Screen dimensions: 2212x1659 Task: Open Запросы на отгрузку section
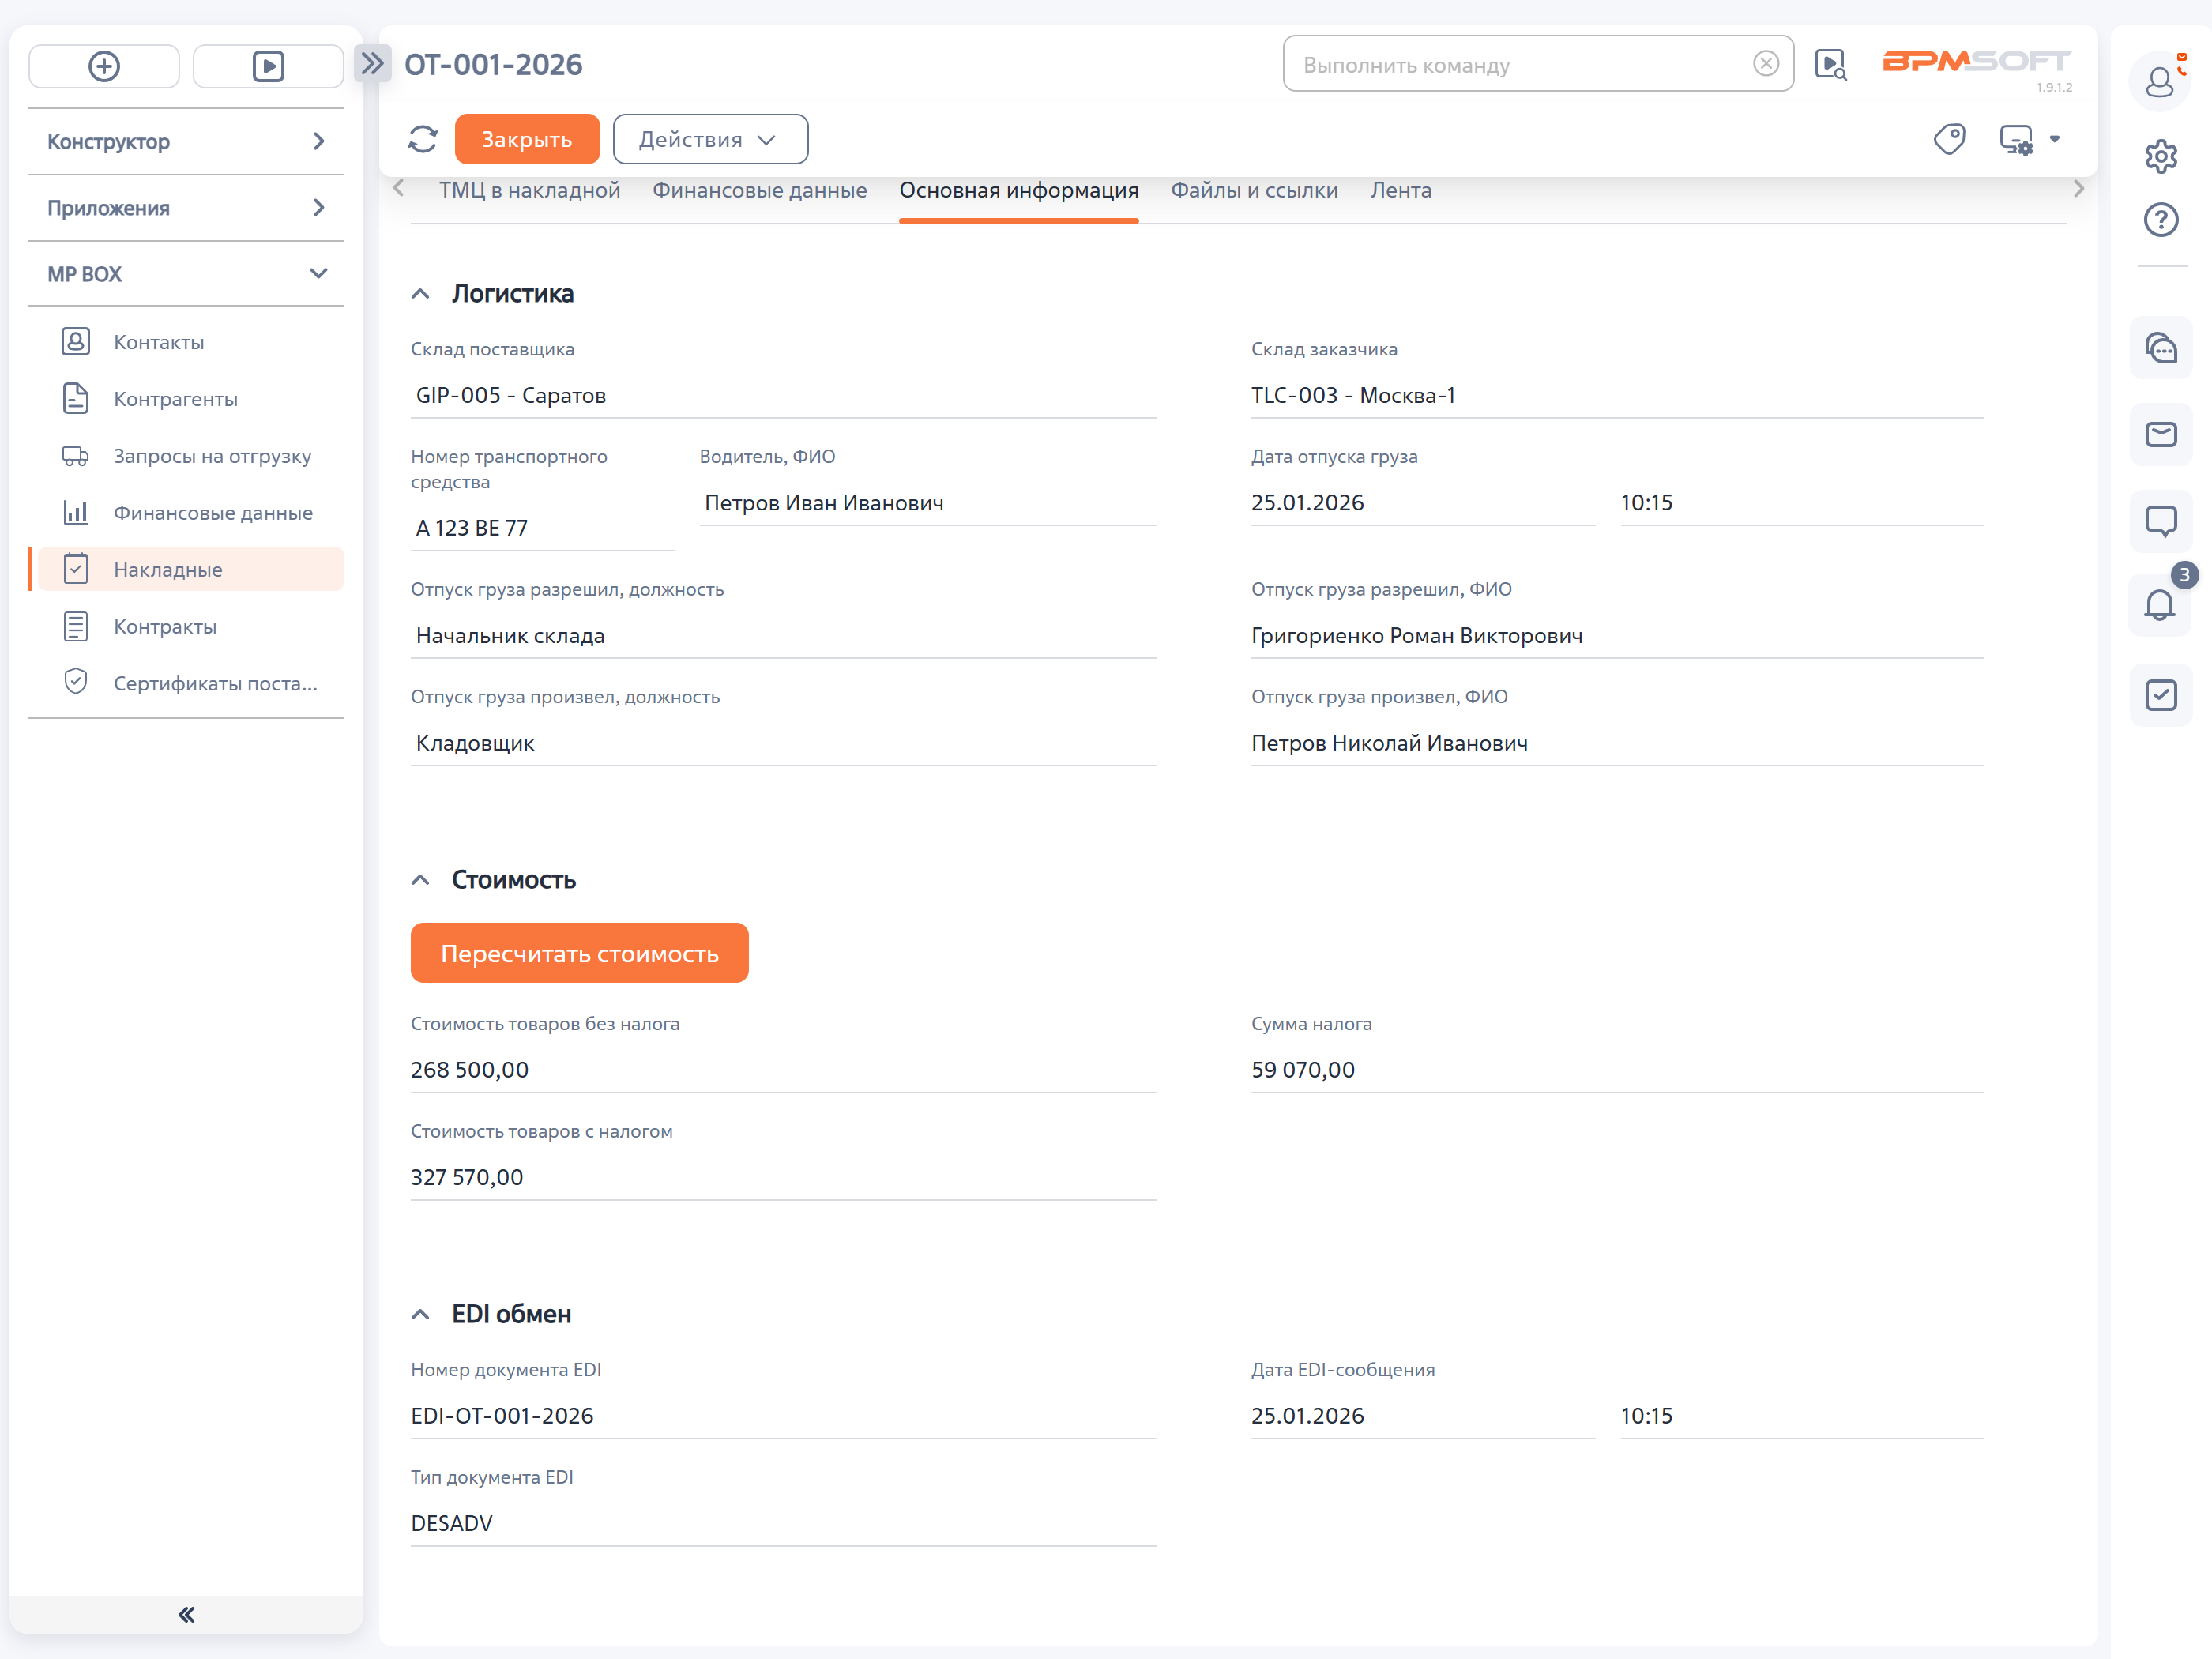187,456
